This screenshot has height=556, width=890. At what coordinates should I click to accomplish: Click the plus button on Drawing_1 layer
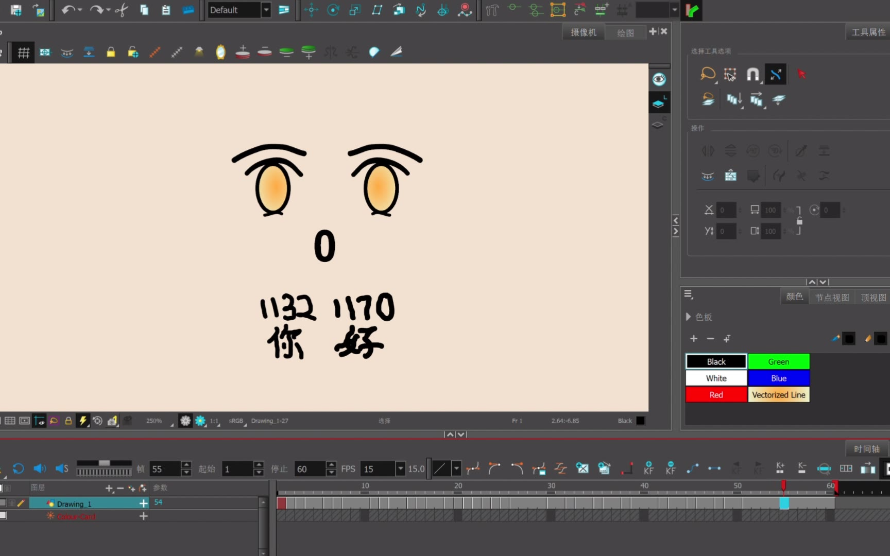pyautogui.click(x=144, y=503)
